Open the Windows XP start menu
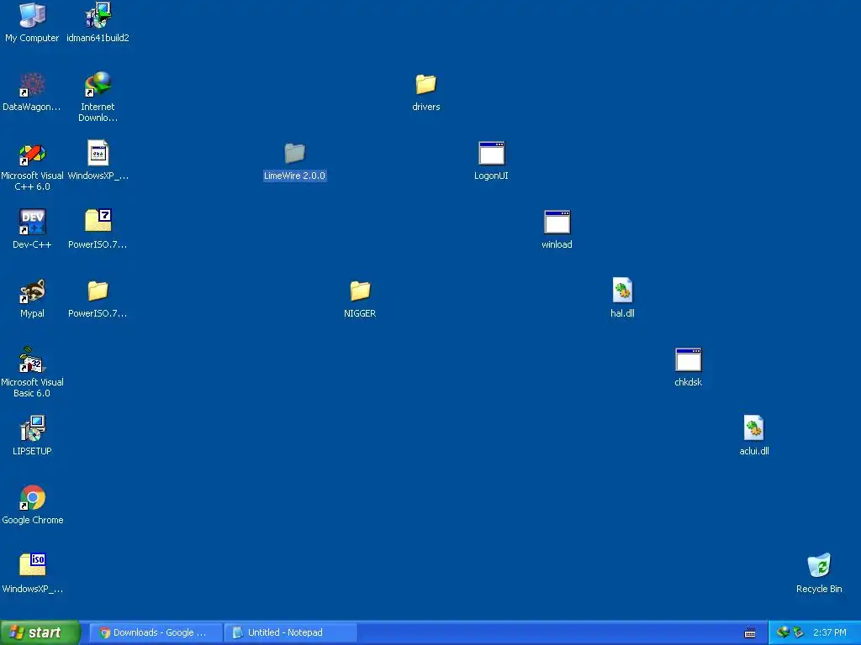The height and width of the screenshot is (645, 861). coord(40,632)
